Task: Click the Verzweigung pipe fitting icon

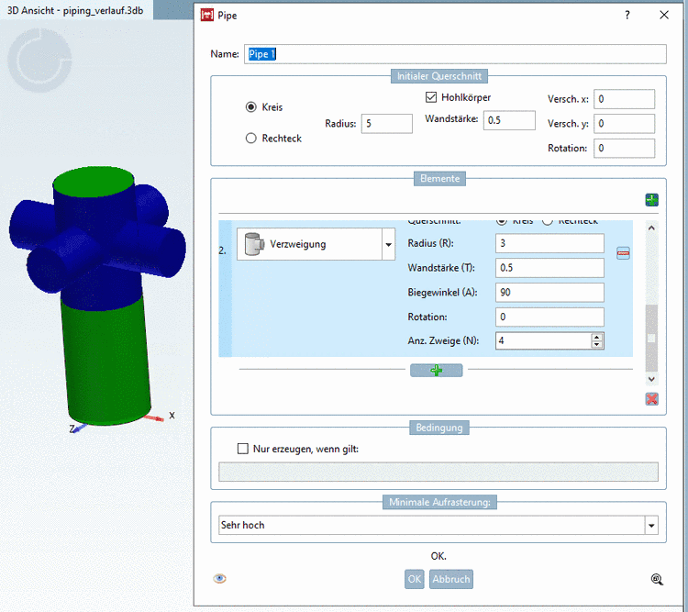Action: pyautogui.click(x=253, y=244)
